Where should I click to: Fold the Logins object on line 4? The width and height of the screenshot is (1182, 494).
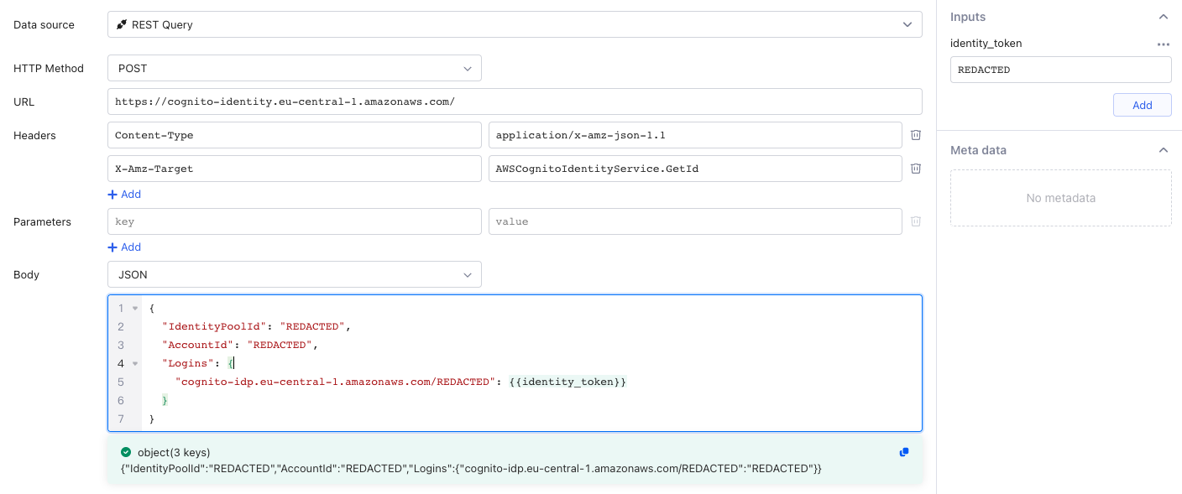pos(134,363)
